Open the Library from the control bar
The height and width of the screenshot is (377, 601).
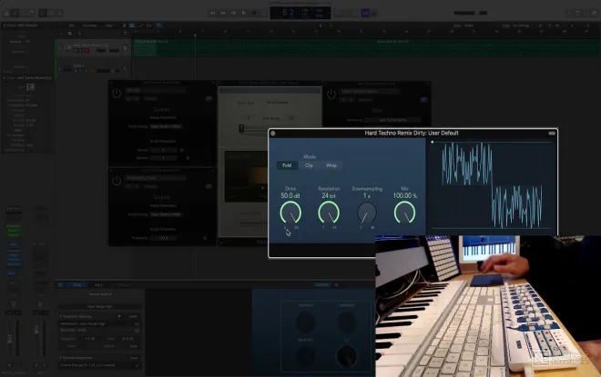[7, 13]
